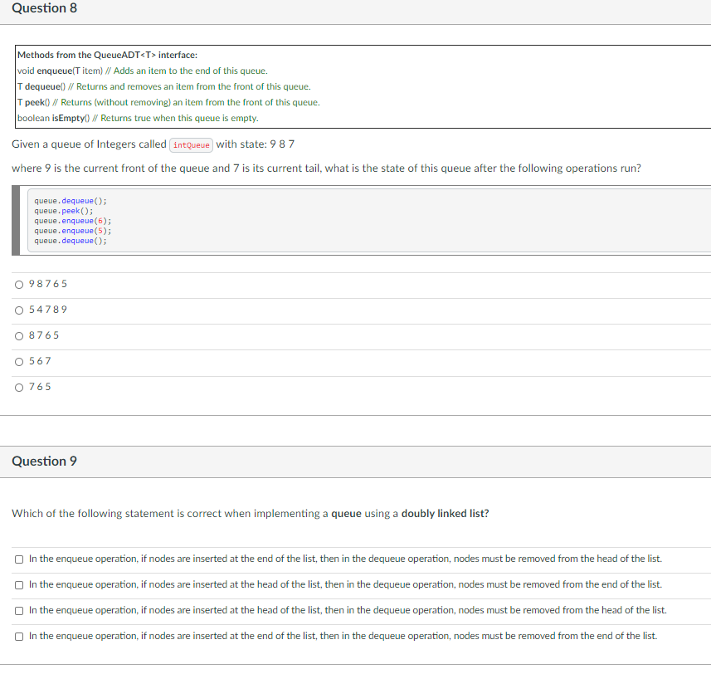711x674 pixels.
Task: Check the option about inserting at end, removing from head
Action: point(18,559)
